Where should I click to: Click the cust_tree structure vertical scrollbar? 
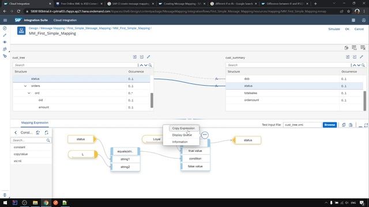pyautogui.click(x=152, y=100)
